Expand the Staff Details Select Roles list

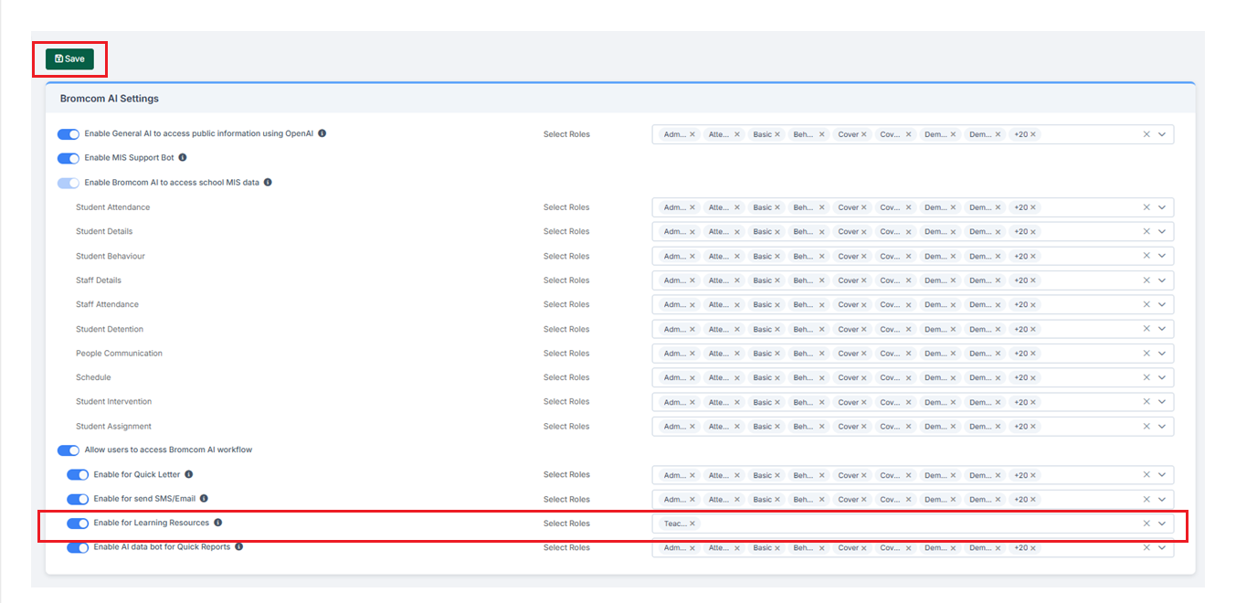coord(1162,280)
